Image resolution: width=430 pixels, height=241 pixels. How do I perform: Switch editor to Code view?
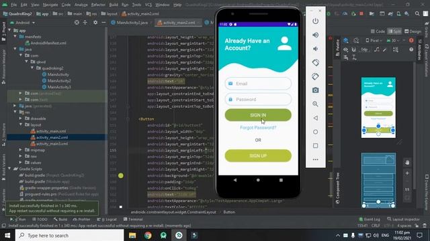[378, 31]
